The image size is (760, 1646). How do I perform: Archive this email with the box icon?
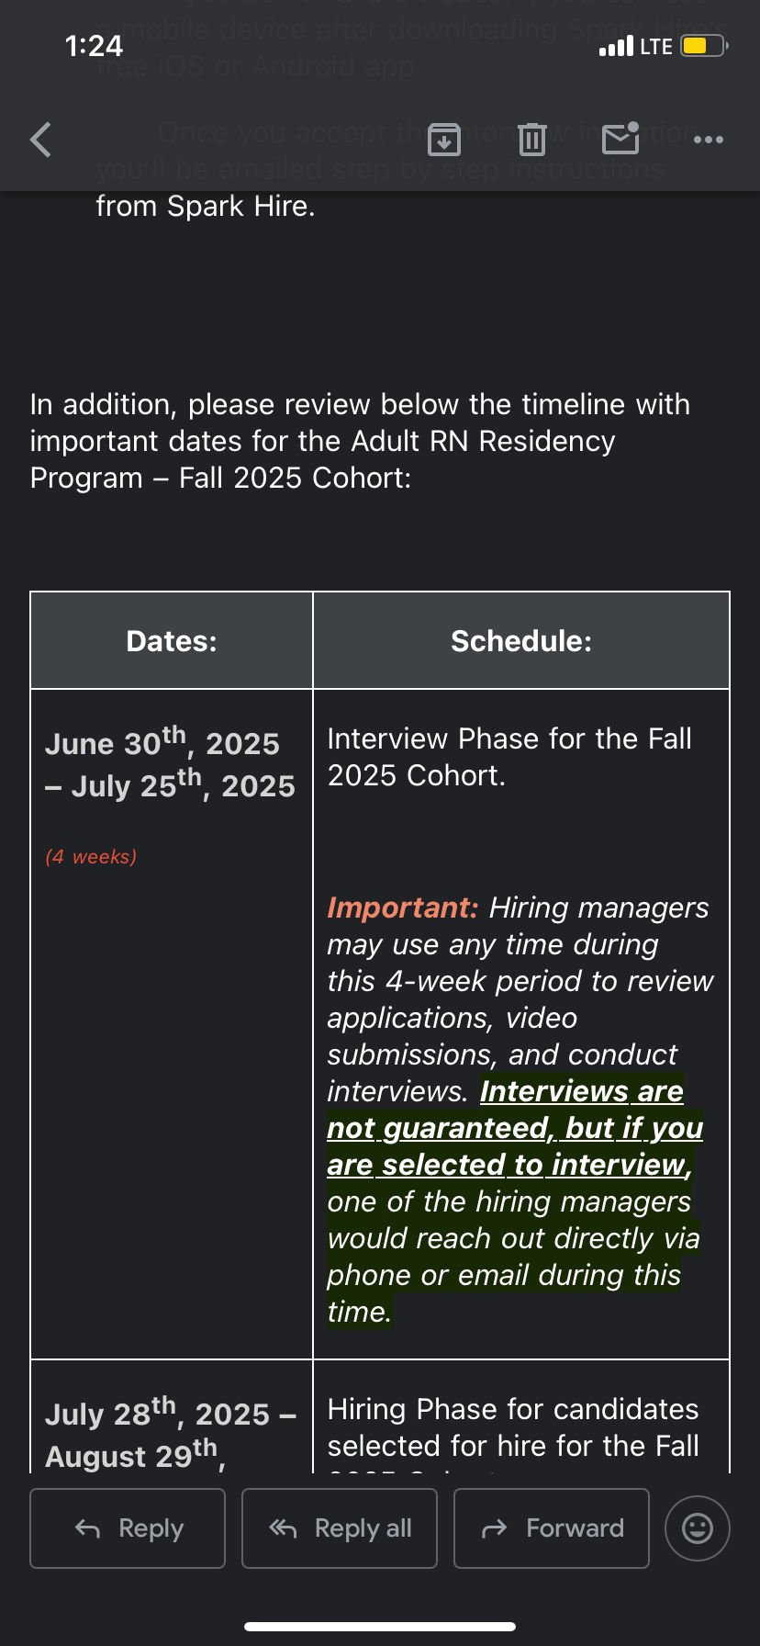click(x=444, y=140)
